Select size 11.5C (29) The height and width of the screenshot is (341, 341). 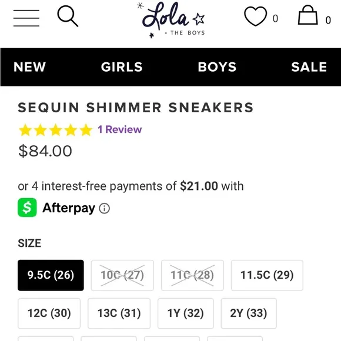[x=267, y=275]
